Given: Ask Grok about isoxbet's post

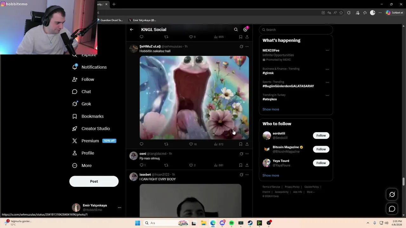Looking at the screenshot, I should [x=241, y=174].
